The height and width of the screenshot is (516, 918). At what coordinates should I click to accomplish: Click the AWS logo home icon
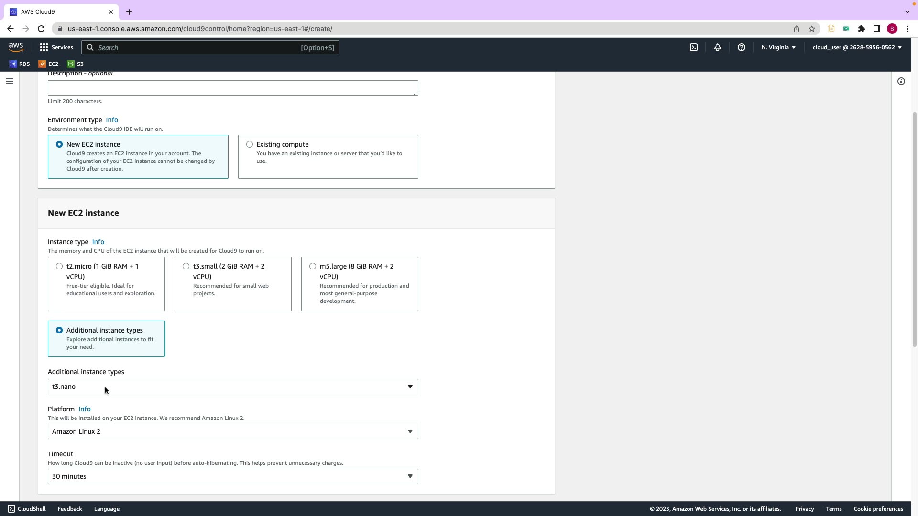(x=16, y=47)
